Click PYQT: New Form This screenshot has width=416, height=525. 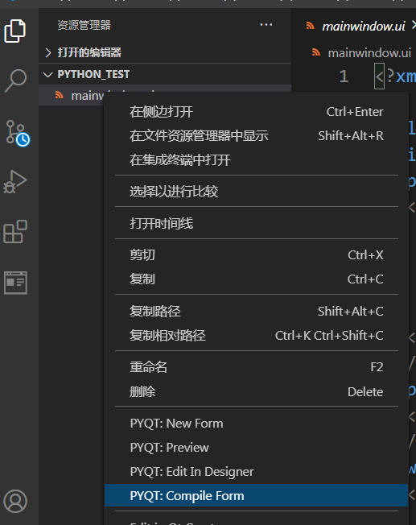(x=256, y=424)
